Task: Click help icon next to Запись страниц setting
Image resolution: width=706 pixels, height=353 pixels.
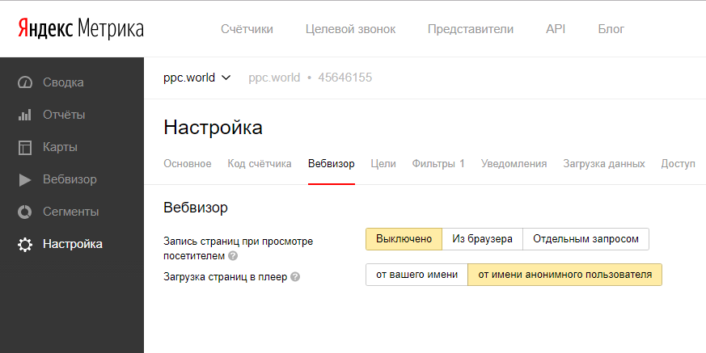Action: click(233, 256)
